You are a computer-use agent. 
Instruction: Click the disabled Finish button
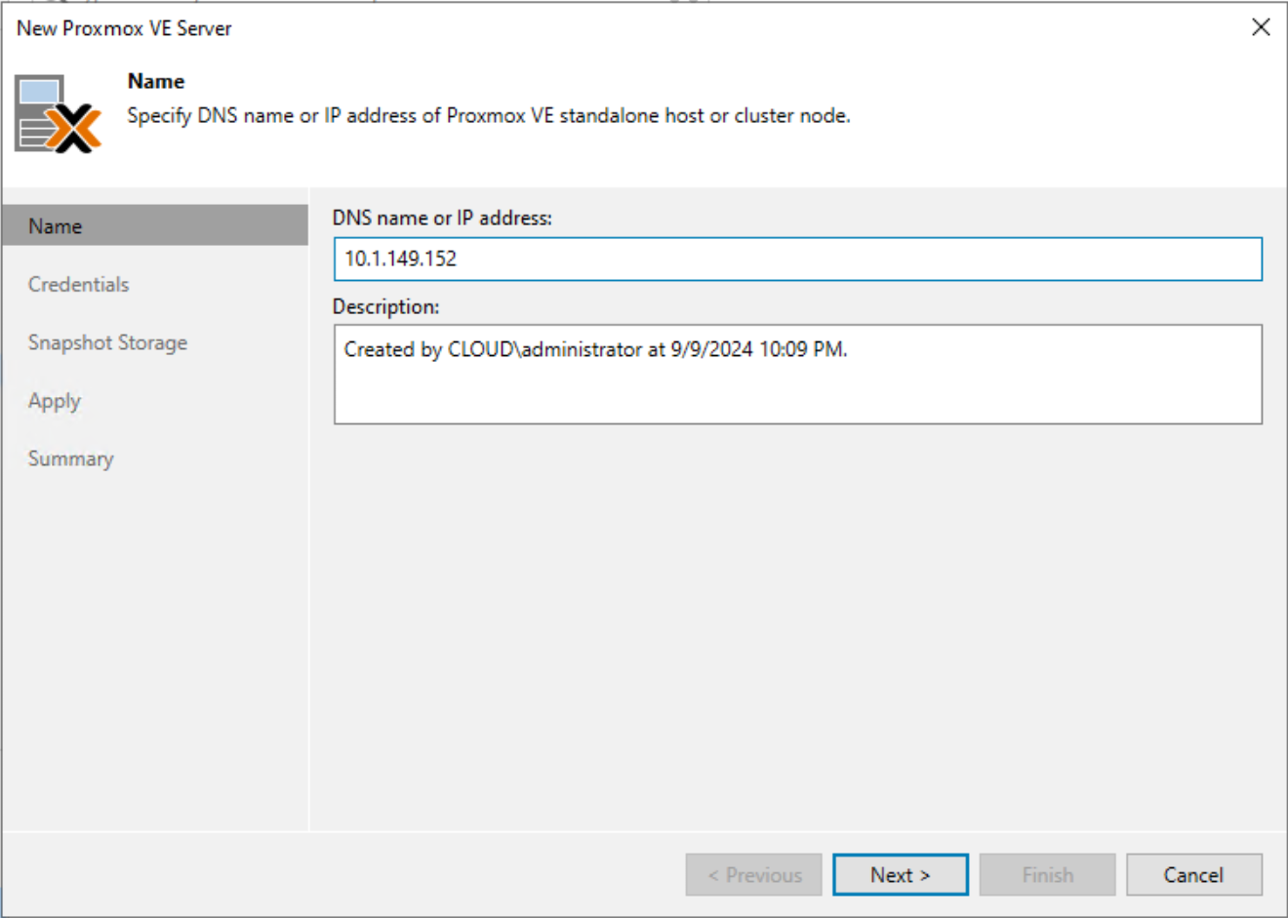(x=1047, y=874)
